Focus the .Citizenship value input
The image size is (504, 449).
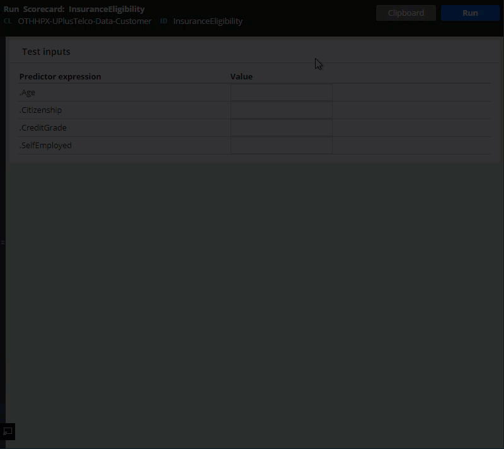coord(281,110)
